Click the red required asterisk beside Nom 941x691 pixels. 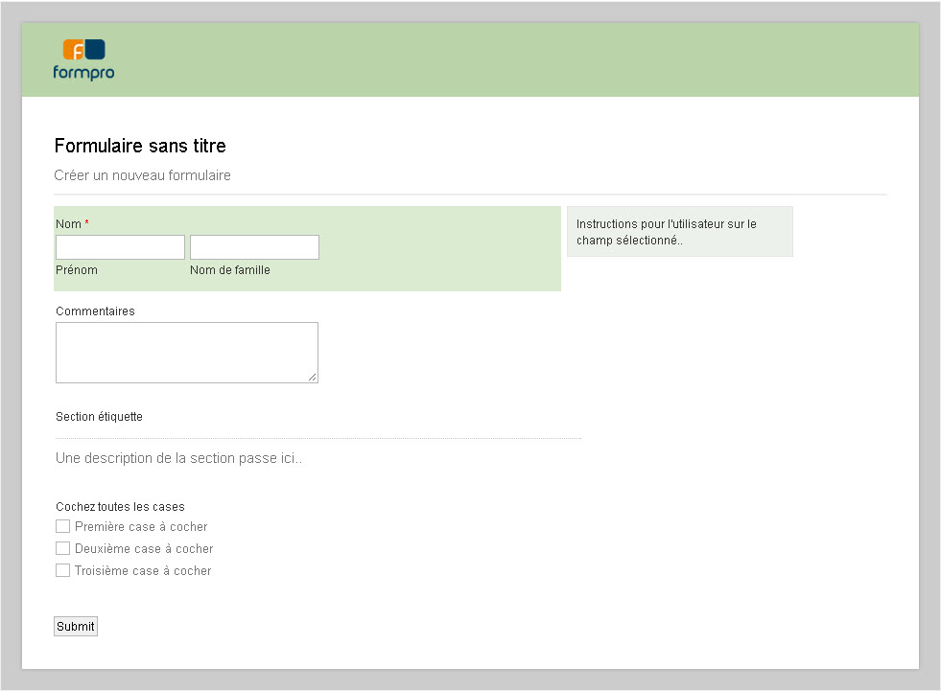[87, 223]
